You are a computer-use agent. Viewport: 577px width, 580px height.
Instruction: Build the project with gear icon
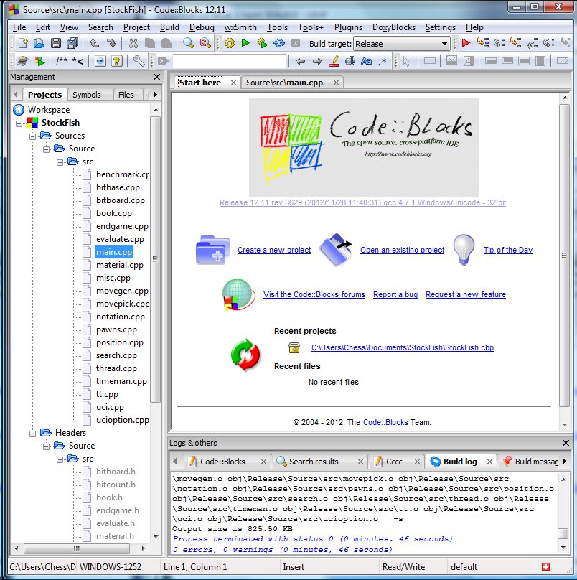(230, 43)
